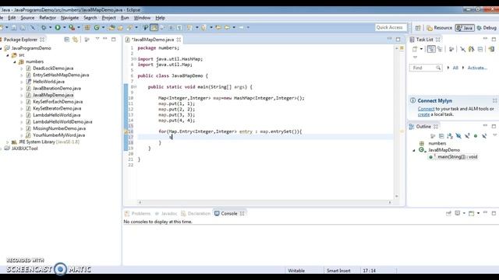
Task: Select the Java perspective button
Action: click(x=465, y=28)
